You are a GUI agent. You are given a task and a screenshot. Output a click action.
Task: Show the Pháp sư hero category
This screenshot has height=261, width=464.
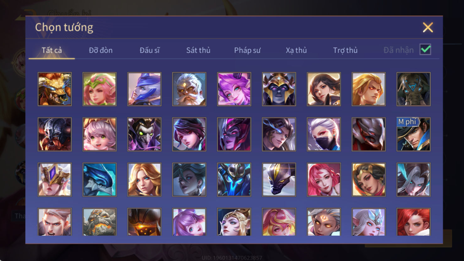pyautogui.click(x=247, y=50)
